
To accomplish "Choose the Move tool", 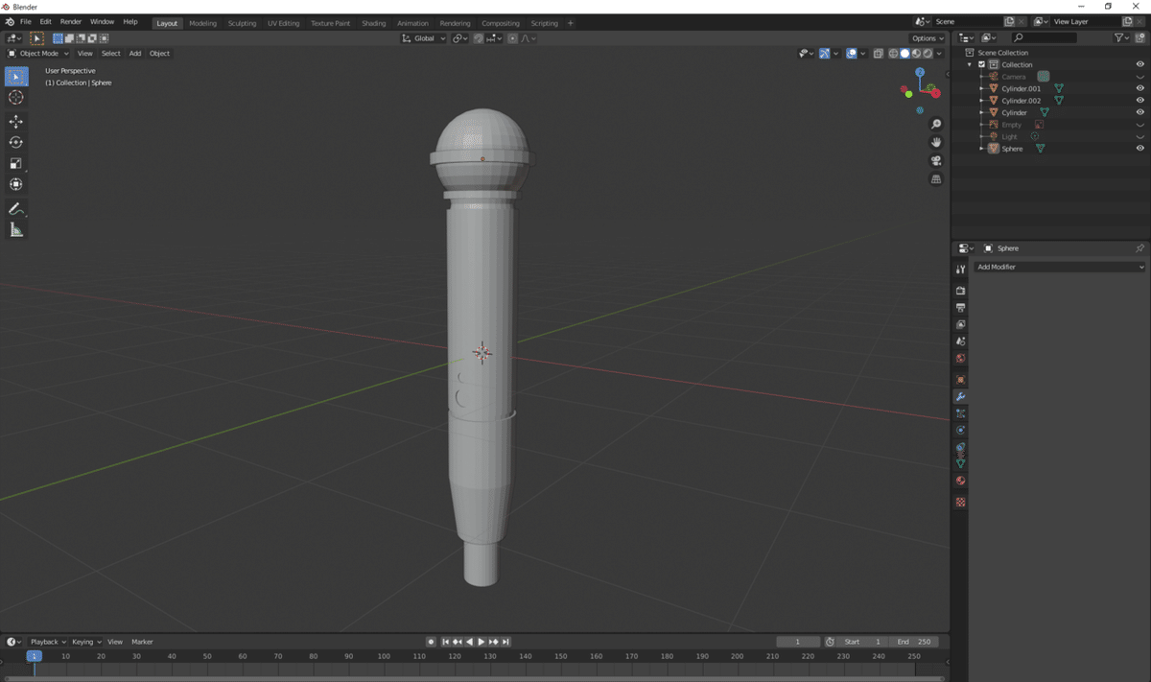I will [16, 122].
